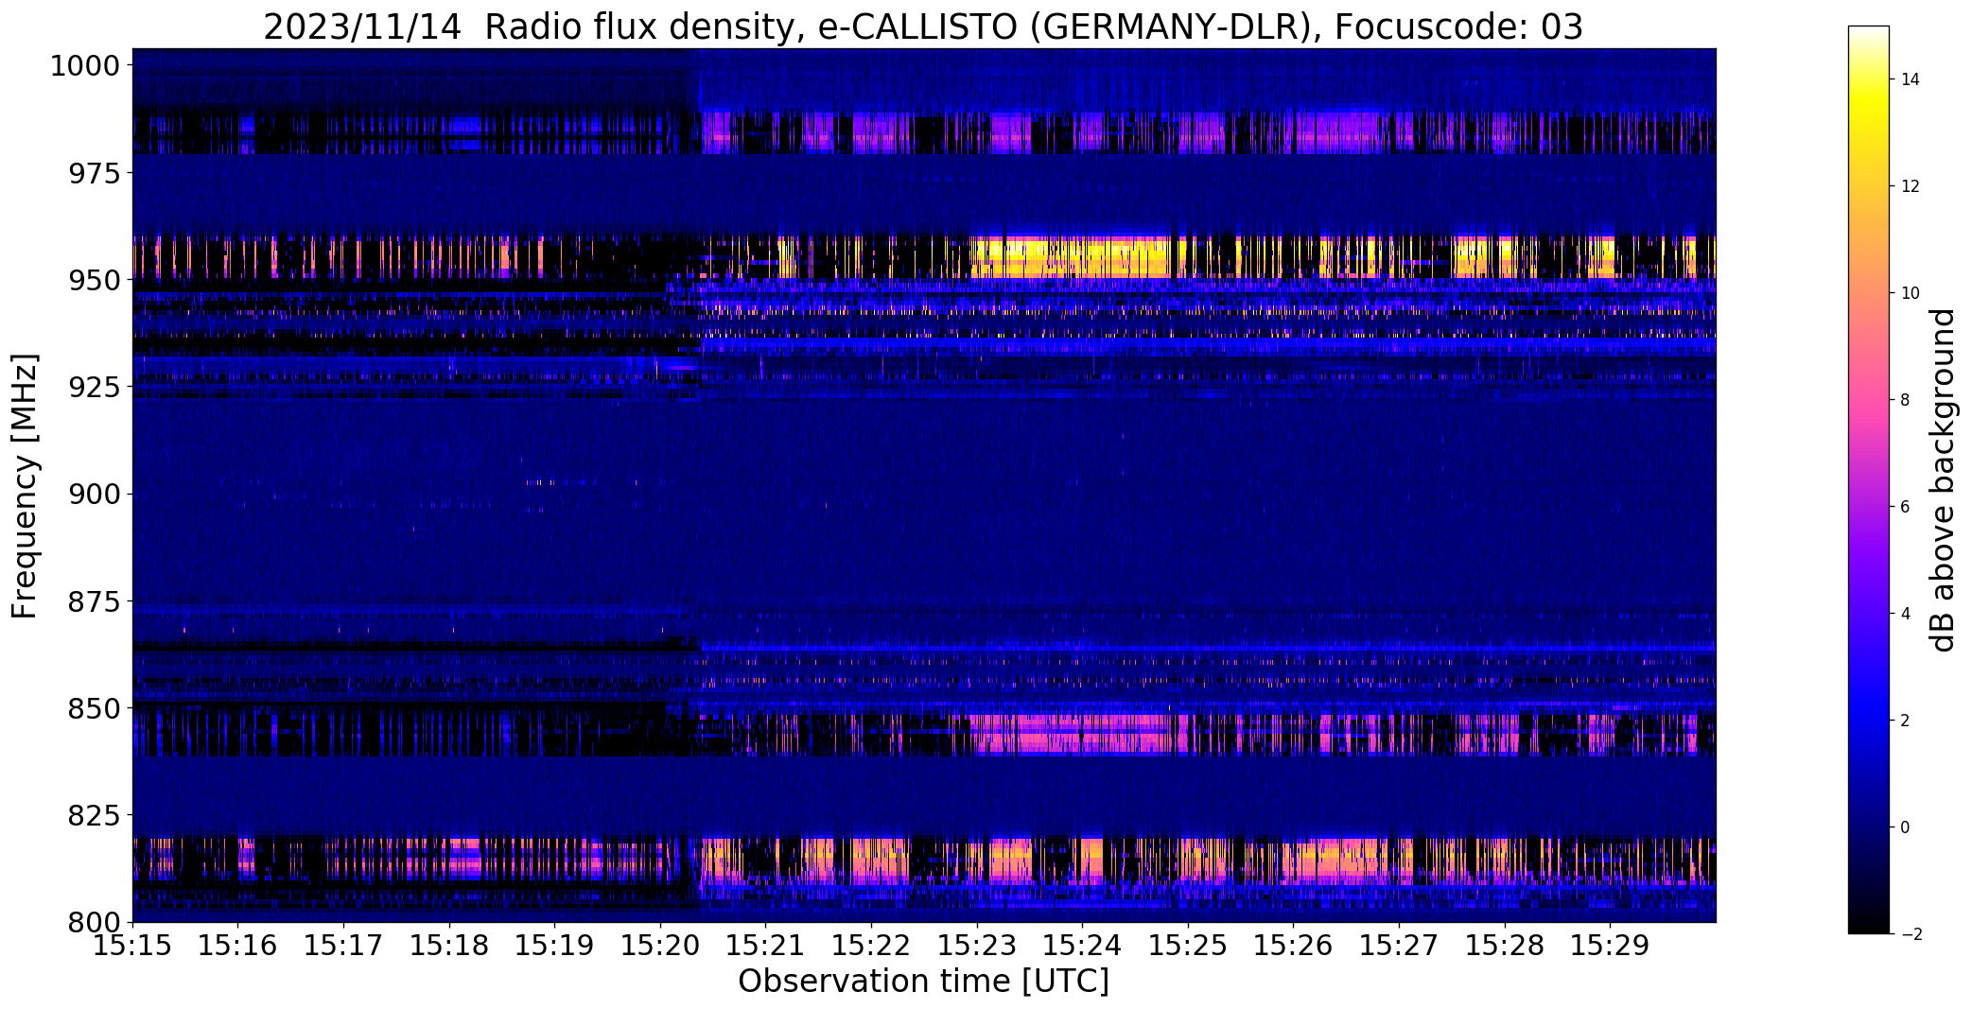Click the 975 frequency tick label
Screen dimensions: 1972x1009
[95, 174]
